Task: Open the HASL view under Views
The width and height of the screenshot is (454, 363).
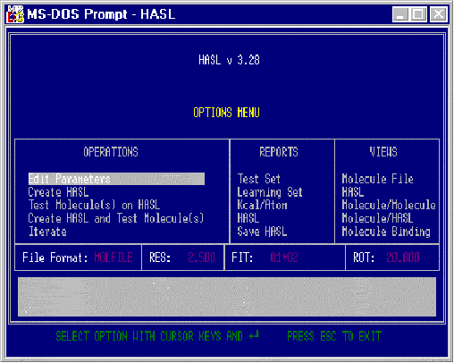Action: point(353,192)
